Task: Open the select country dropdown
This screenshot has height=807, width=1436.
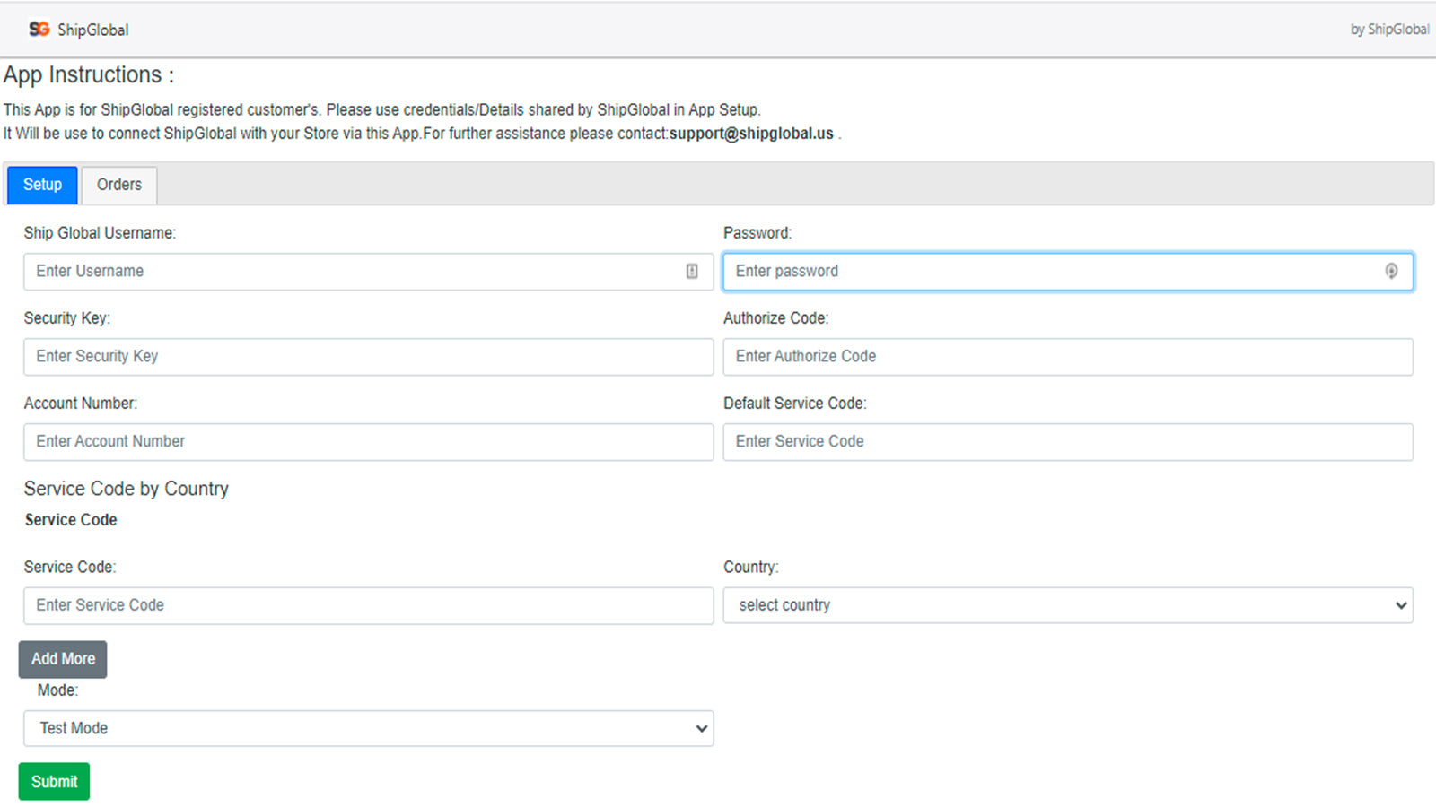Action: pos(1068,606)
